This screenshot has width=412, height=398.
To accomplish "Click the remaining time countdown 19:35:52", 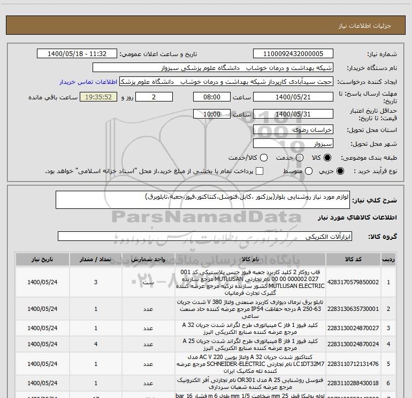I will point(98,97).
